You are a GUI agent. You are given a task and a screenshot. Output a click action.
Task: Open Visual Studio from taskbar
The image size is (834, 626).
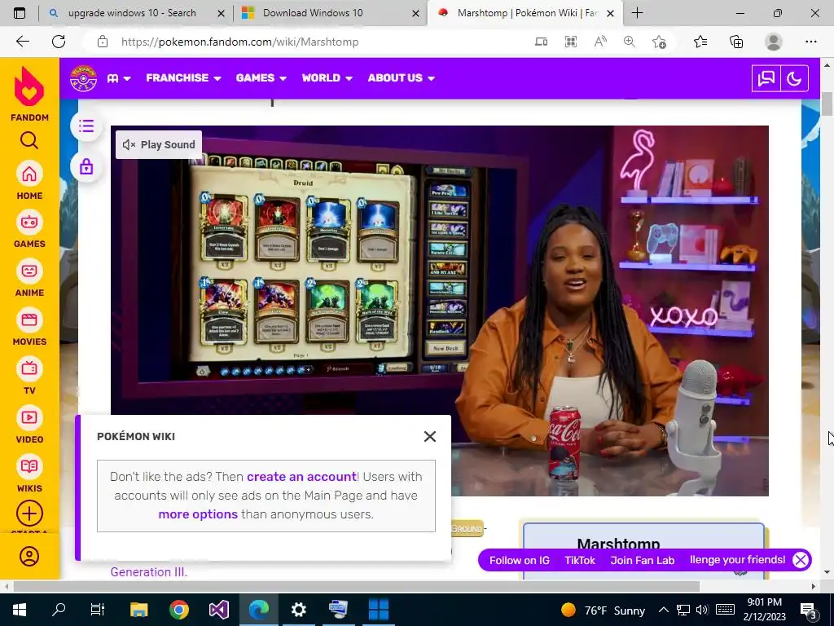(218, 610)
